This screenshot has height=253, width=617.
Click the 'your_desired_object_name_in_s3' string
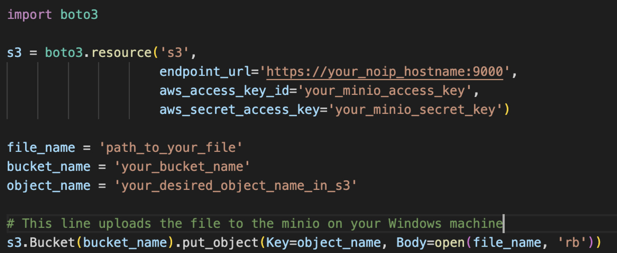235,185
